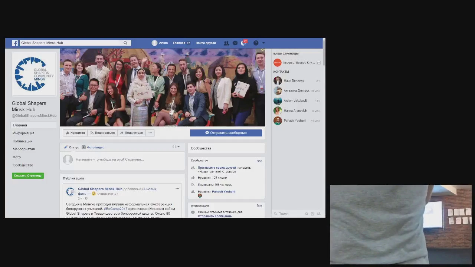Open the post options three-dots menu
This screenshot has height=267, width=475.
pyautogui.click(x=177, y=189)
